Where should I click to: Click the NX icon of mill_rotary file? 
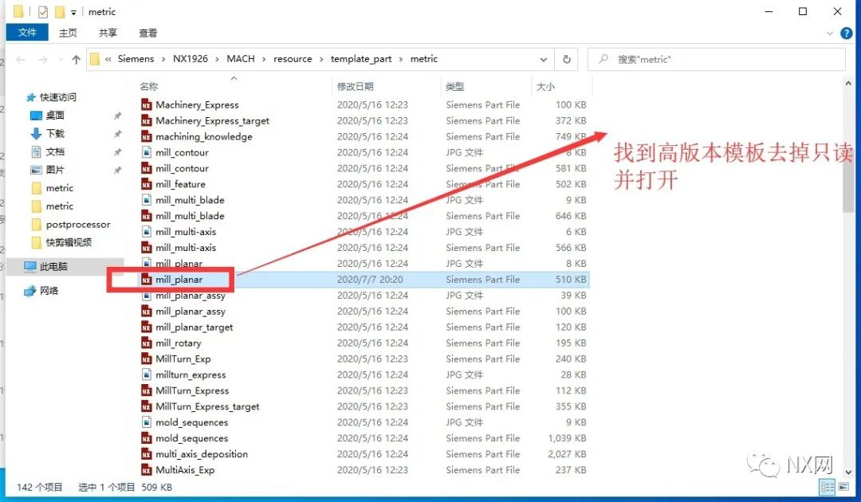click(x=146, y=343)
